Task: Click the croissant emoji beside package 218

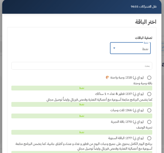Action: [108, 77]
